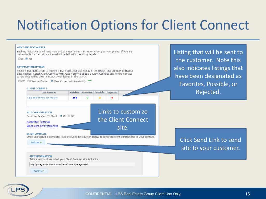Click Favorites column header
This screenshot has height=199, width=266.
[x=87, y=93]
